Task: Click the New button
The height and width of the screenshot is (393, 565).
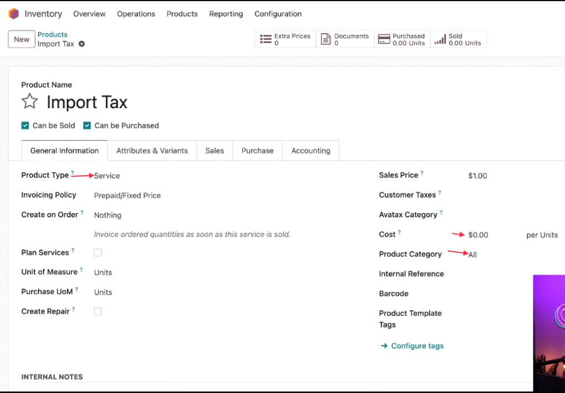Action: 22,39
